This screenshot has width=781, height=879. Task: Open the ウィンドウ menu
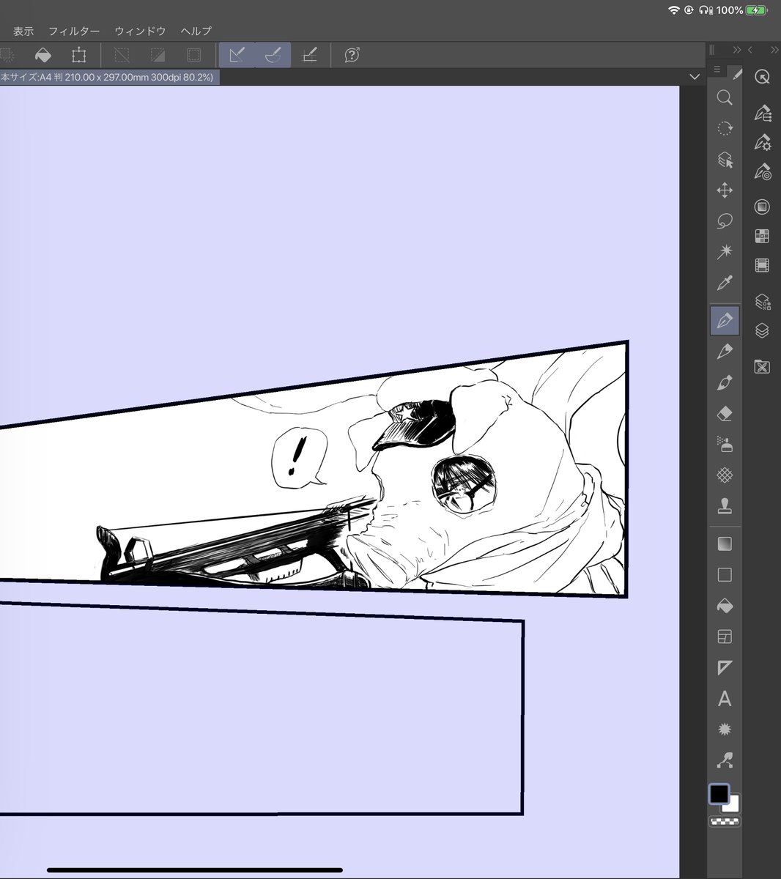coord(140,31)
